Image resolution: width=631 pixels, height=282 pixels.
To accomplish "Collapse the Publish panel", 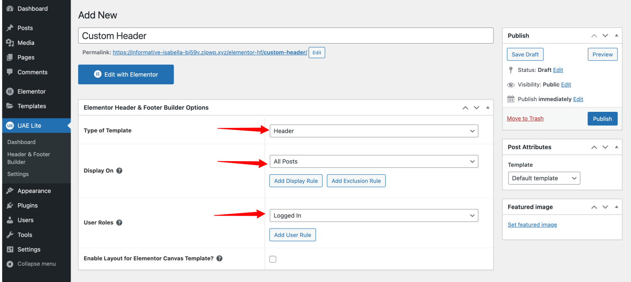I will 616,35.
